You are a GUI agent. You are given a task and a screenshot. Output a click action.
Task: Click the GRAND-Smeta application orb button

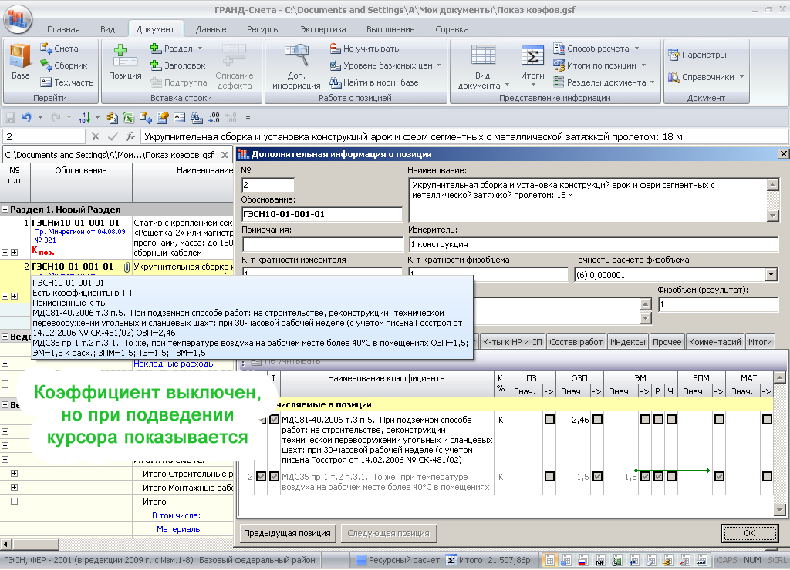(18, 18)
